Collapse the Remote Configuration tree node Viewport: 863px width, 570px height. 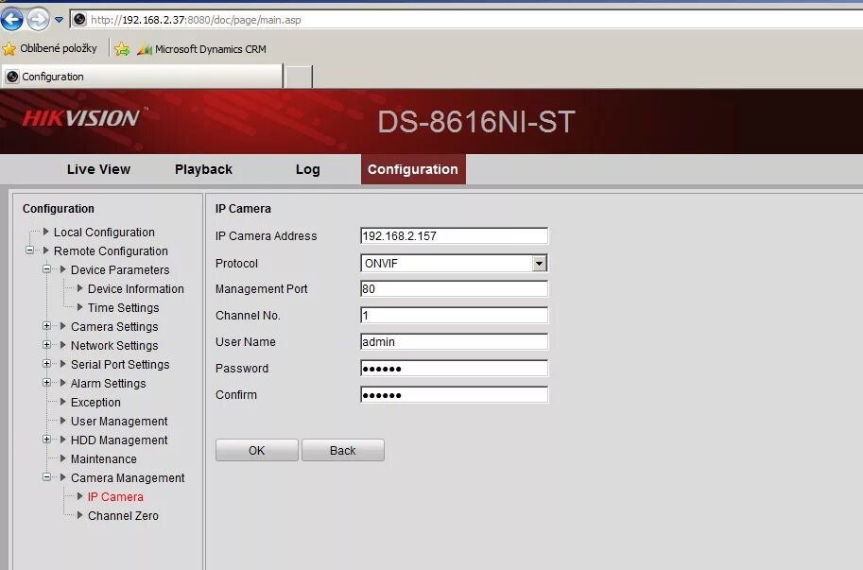[x=29, y=250]
